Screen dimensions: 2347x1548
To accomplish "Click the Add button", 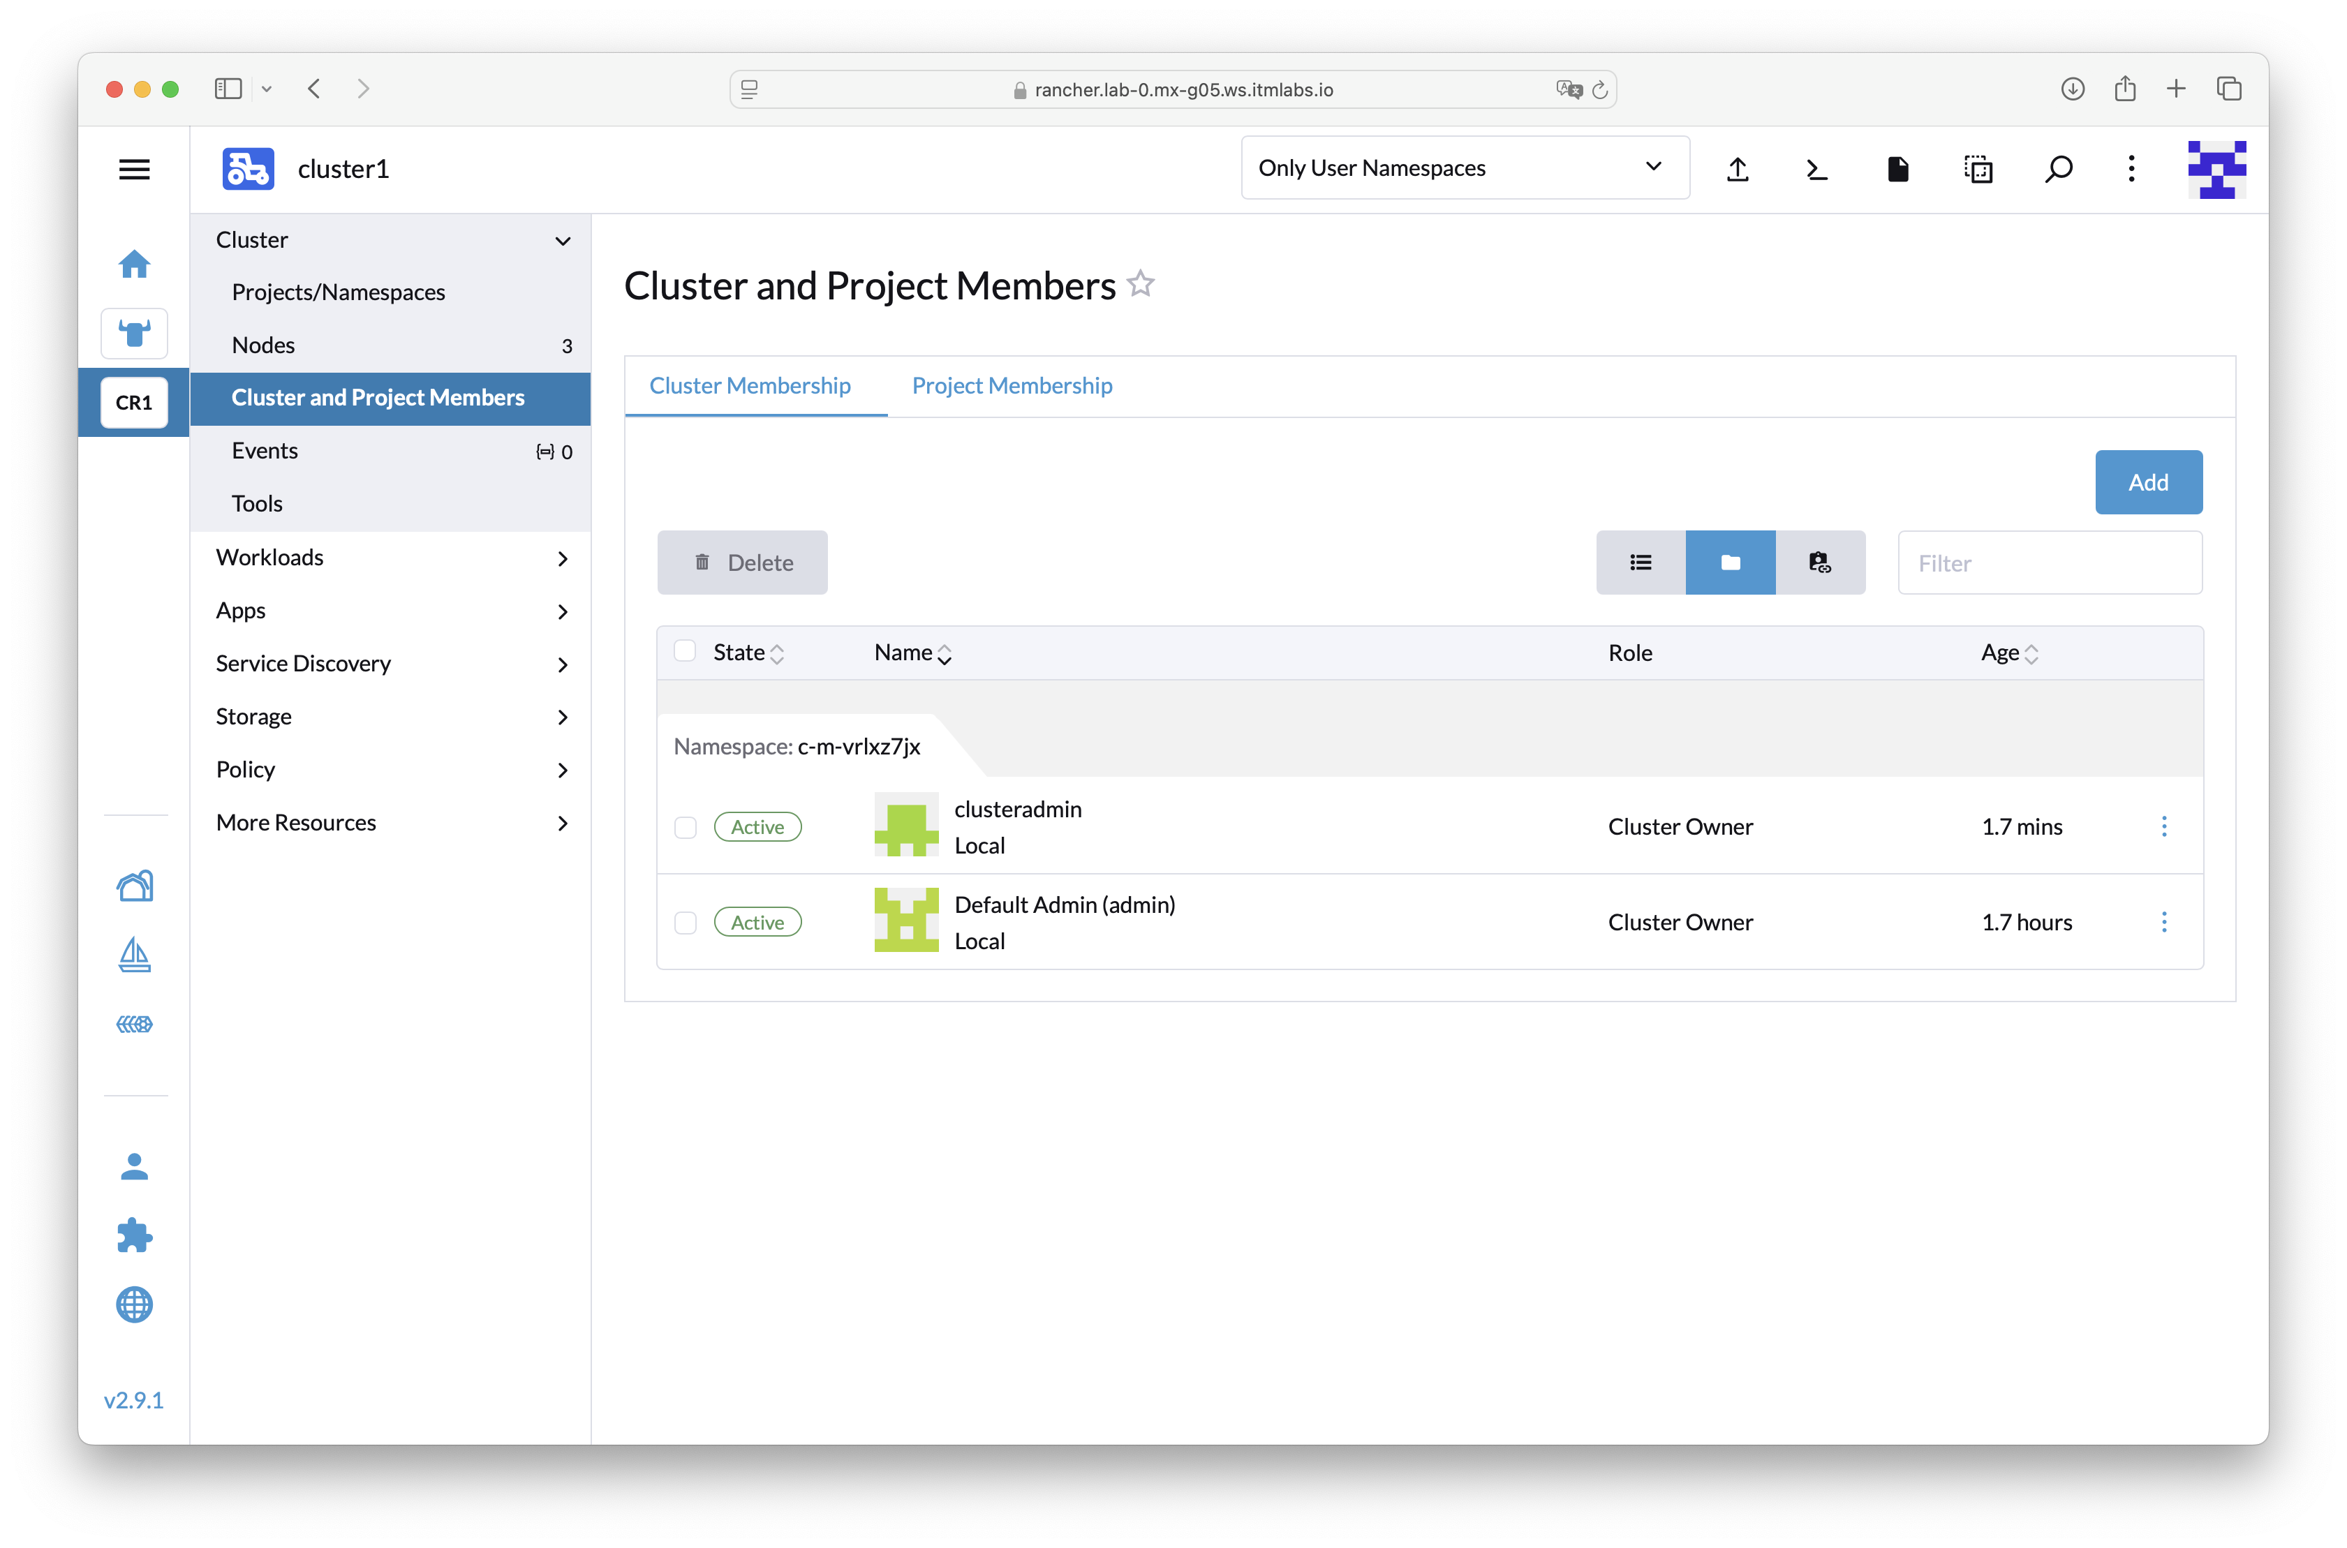I will (2147, 483).
